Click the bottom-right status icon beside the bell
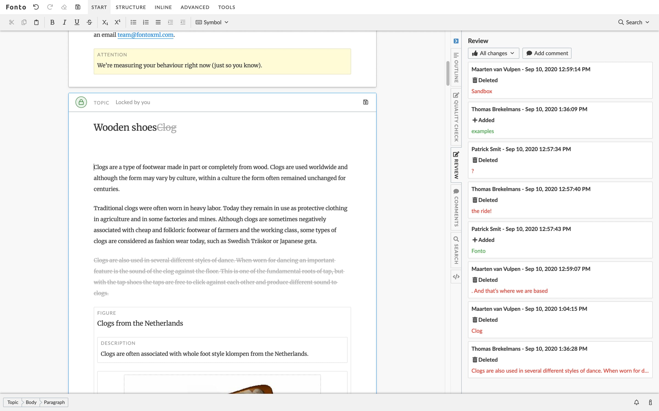This screenshot has height=411, width=659. [x=650, y=402]
